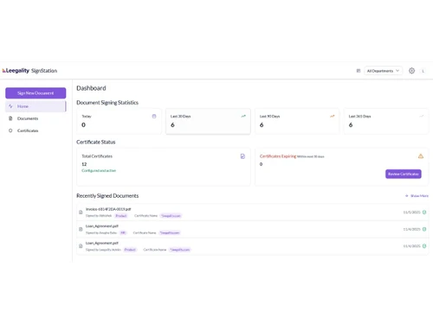Click file icon of the Invoice document
This screenshot has width=433, height=324.
point(81,213)
